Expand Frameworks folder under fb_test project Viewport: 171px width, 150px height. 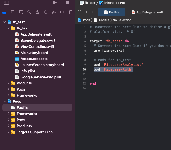[9, 95]
